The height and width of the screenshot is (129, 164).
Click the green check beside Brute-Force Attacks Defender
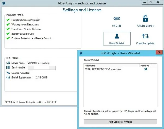[x=8, y=29]
